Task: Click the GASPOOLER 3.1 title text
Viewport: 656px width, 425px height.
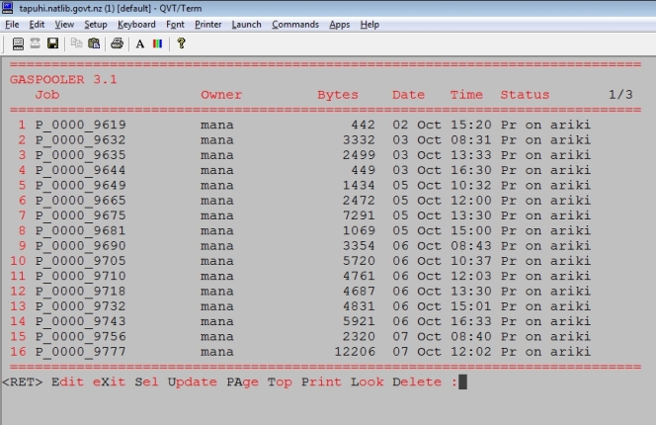Action: [x=63, y=79]
